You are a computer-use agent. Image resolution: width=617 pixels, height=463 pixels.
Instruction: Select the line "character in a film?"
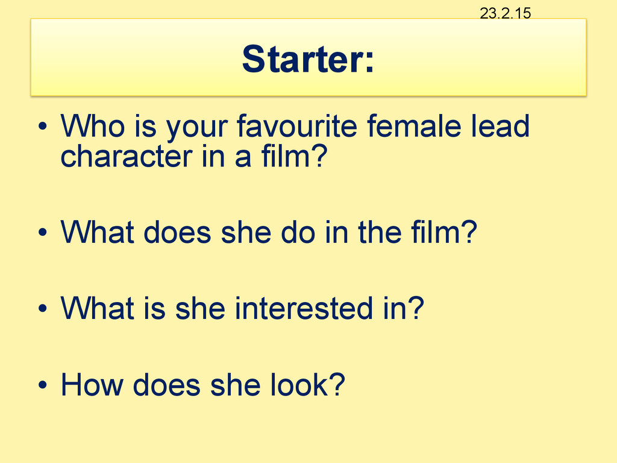click(194, 156)
